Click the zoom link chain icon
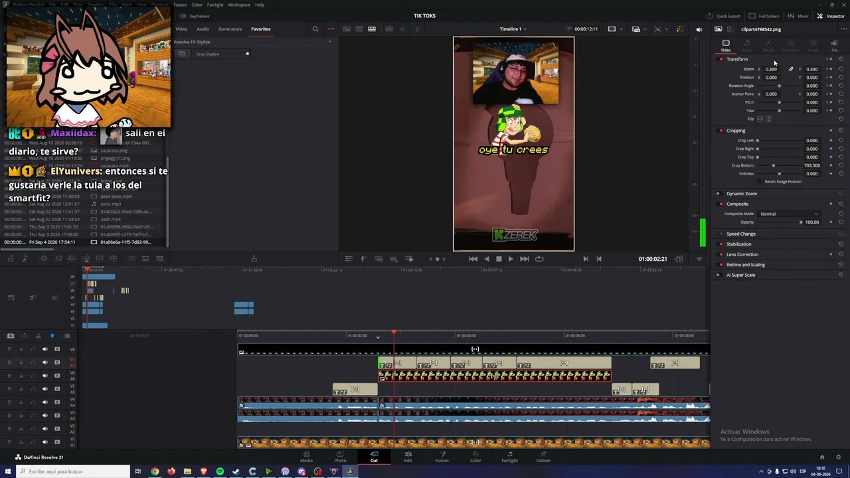This screenshot has width=850, height=478. pyautogui.click(x=791, y=69)
